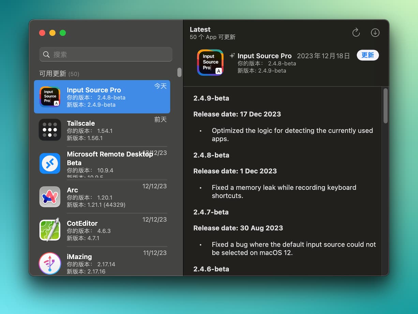
Task: Click the Input Source Pro icon in detail header
Action: click(210, 63)
